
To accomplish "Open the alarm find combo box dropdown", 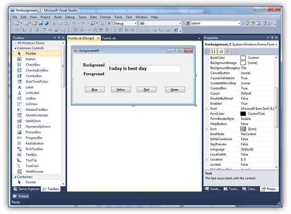I will pos(239,23).
